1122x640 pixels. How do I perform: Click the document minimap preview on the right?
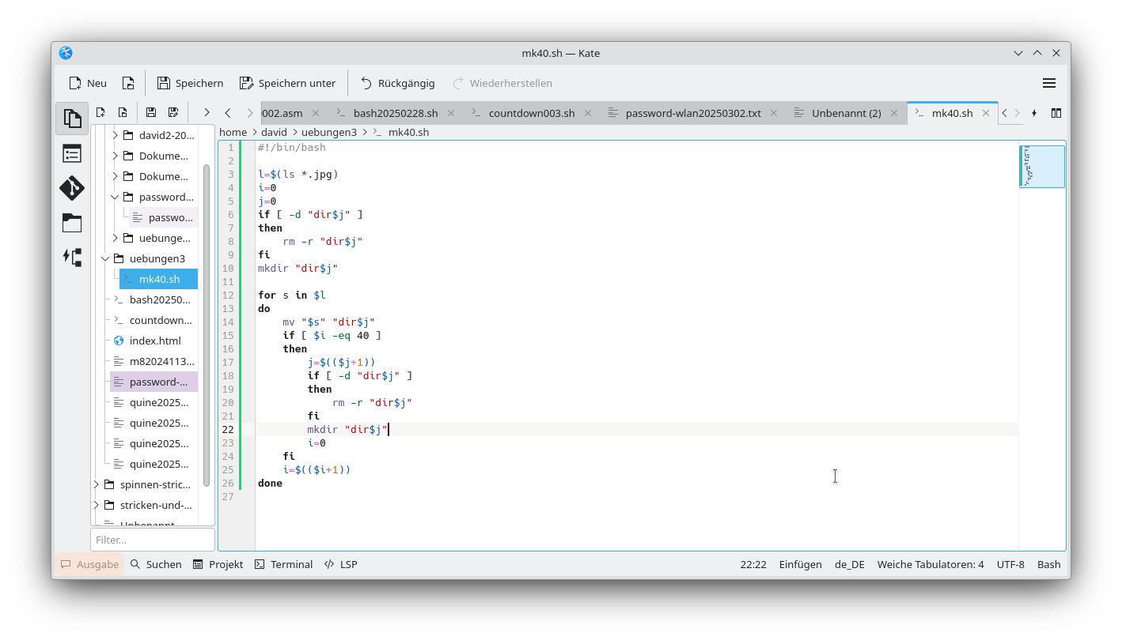1041,166
